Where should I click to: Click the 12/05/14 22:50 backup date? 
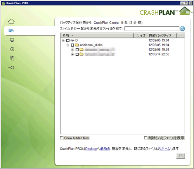[159, 54]
